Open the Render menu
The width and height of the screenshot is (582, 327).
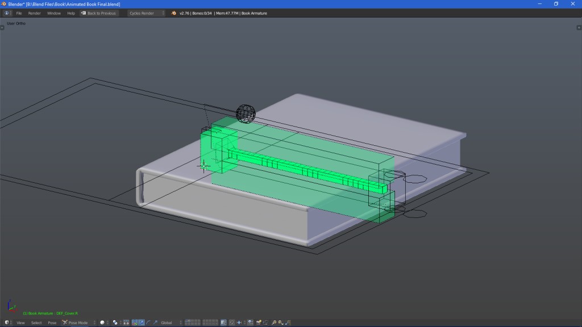coord(35,13)
